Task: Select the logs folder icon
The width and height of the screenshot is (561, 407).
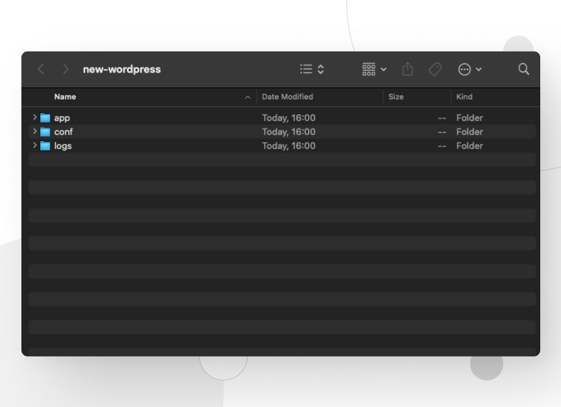Action: tap(45, 146)
